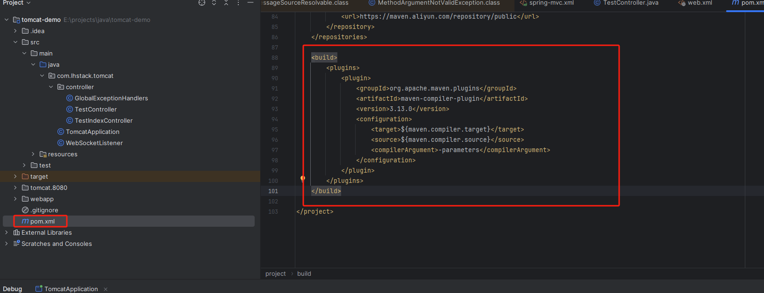Open the Project panel options (three dots)
This screenshot has width=764, height=293.
(x=238, y=3)
